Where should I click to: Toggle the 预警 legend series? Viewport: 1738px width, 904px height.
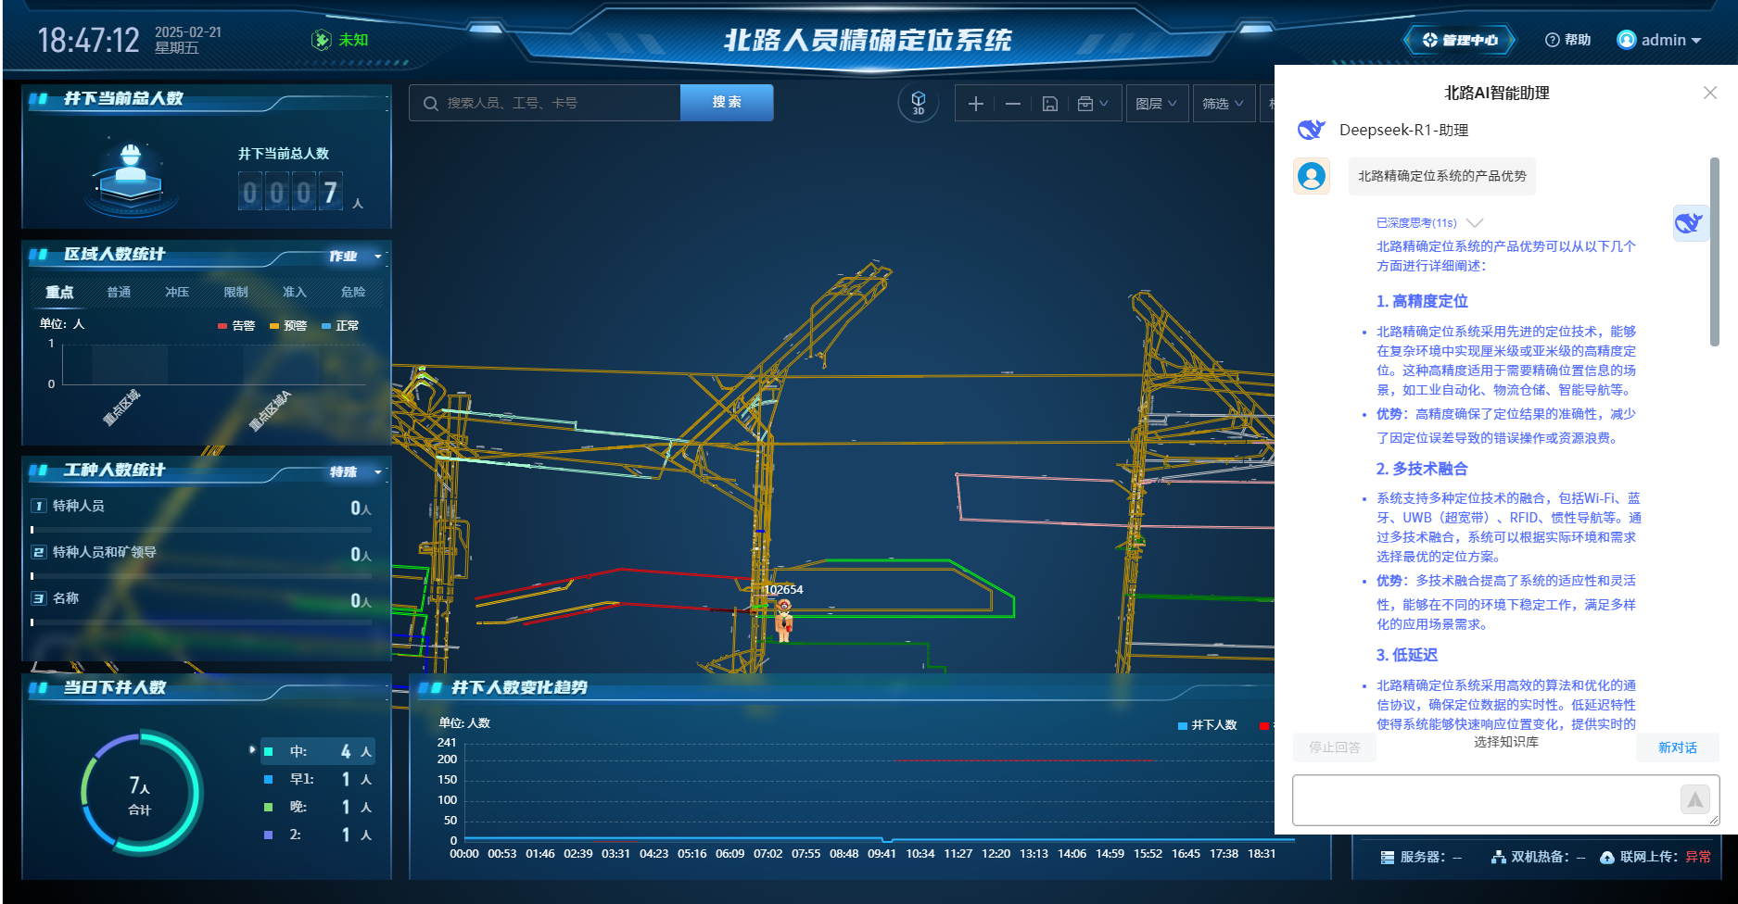coord(288,326)
